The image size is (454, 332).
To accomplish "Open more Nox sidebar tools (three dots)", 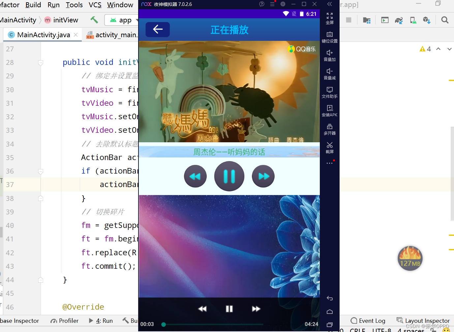I will tap(330, 163).
